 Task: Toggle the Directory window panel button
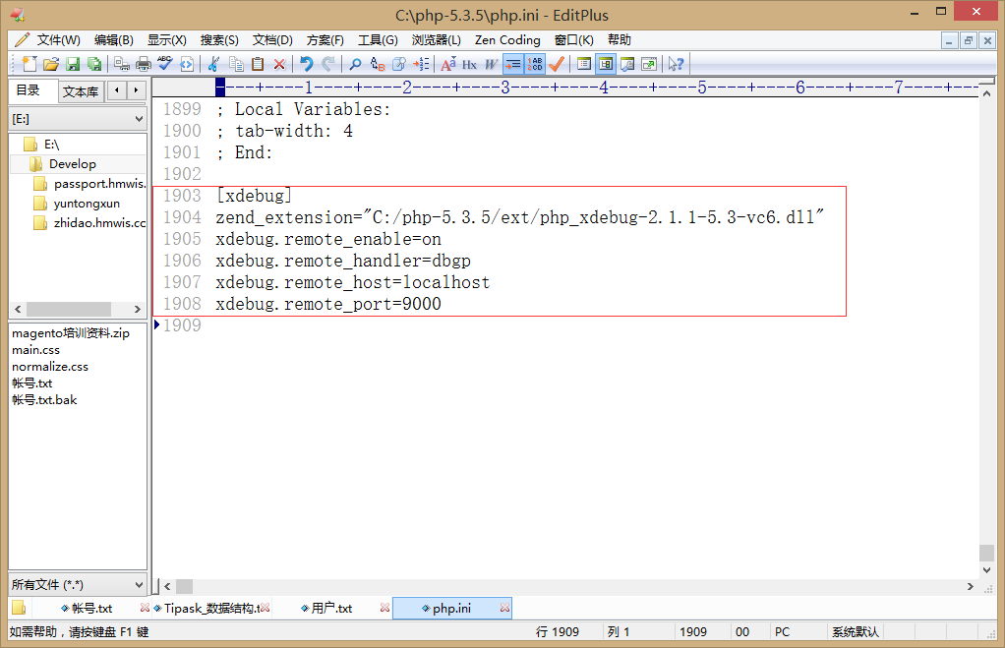(606, 64)
